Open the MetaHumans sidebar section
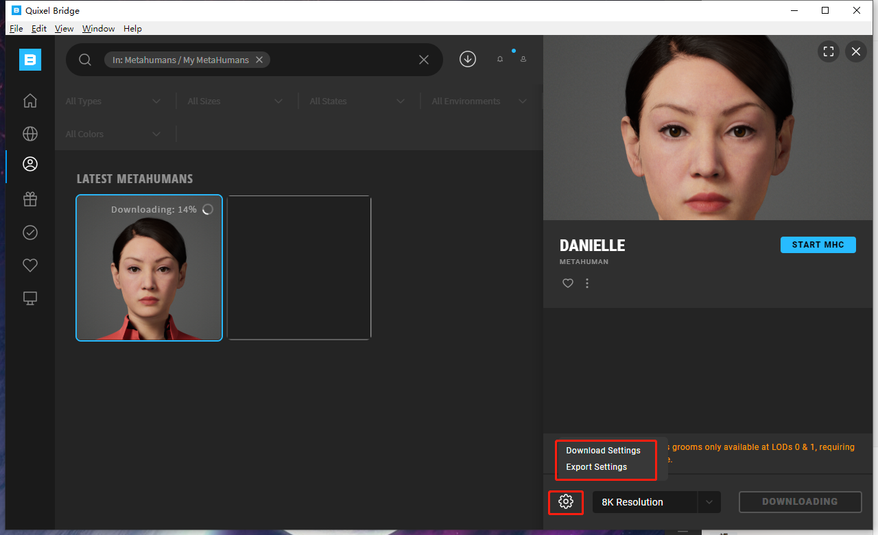 30,164
